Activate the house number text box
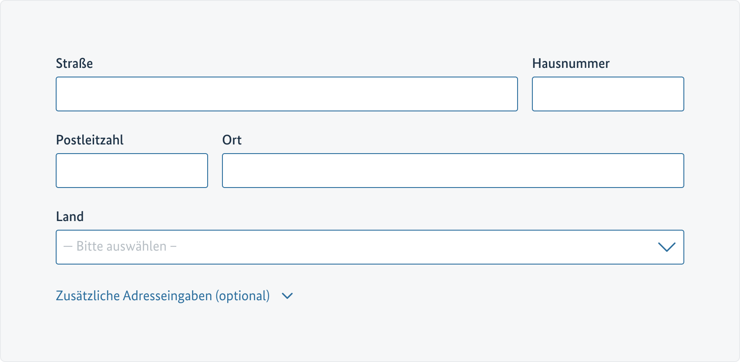Screen dimensions: 740x362 click(608, 94)
